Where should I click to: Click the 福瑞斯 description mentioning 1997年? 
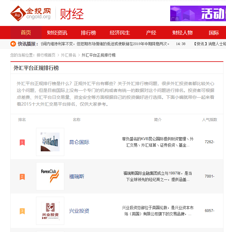click(158, 176)
